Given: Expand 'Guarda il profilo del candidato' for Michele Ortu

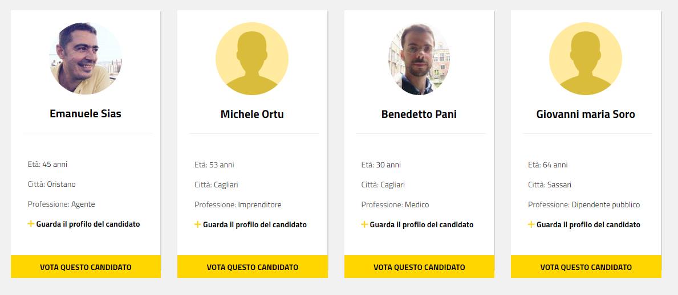Looking at the screenshot, I should 255,224.
